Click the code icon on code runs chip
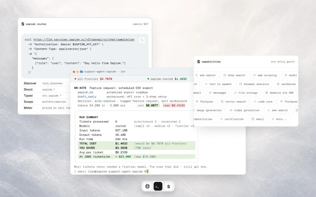The width and height of the screenshot is (316, 197). pyautogui.click(x=255, y=102)
